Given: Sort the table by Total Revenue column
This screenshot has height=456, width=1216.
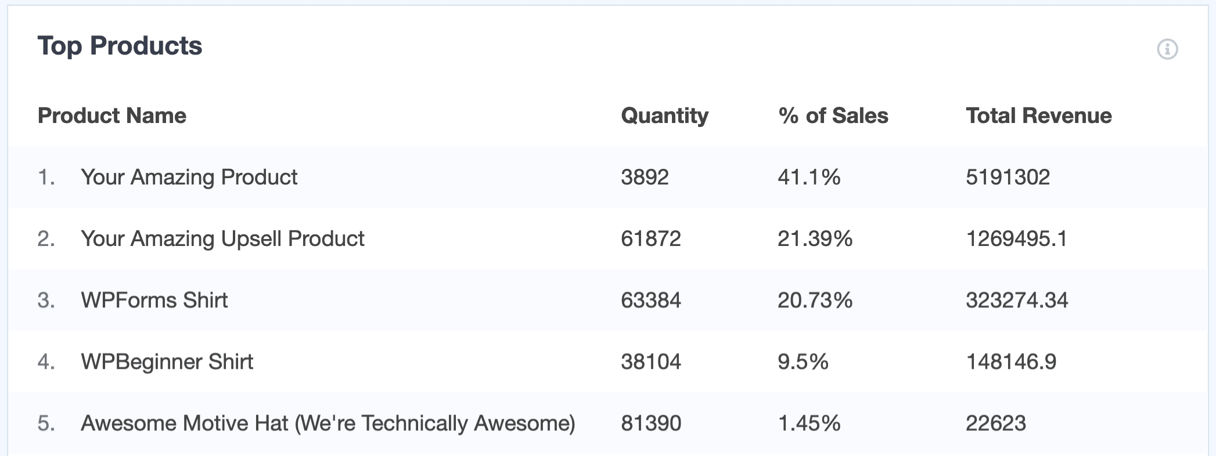Looking at the screenshot, I should (x=1038, y=115).
